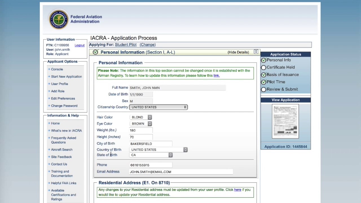Open Change Password page
This screenshot has height=203, width=361.
[64, 106]
